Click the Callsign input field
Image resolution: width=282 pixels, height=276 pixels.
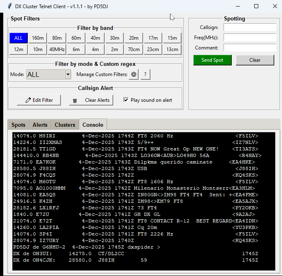point(250,27)
